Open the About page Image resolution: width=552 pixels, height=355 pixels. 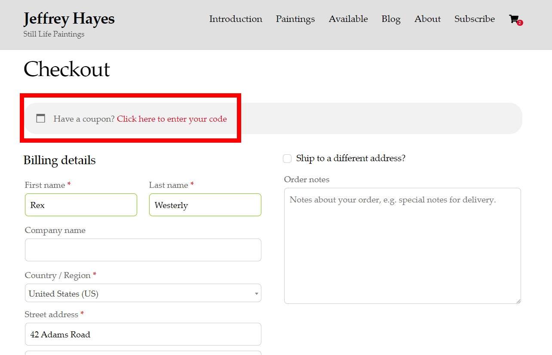427,19
